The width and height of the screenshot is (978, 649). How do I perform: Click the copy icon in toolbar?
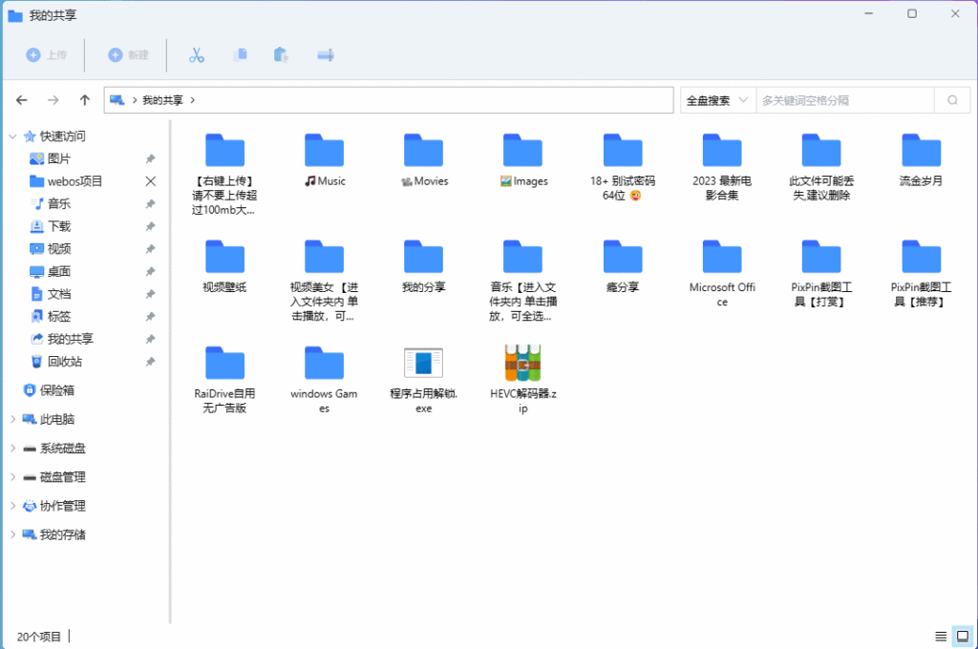point(241,55)
